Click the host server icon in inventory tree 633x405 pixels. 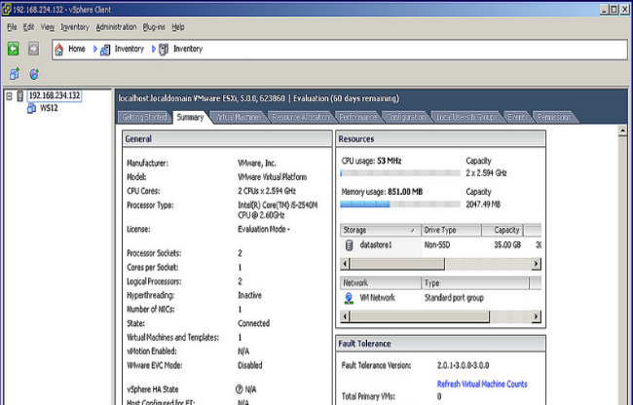pyautogui.click(x=20, y=96)
